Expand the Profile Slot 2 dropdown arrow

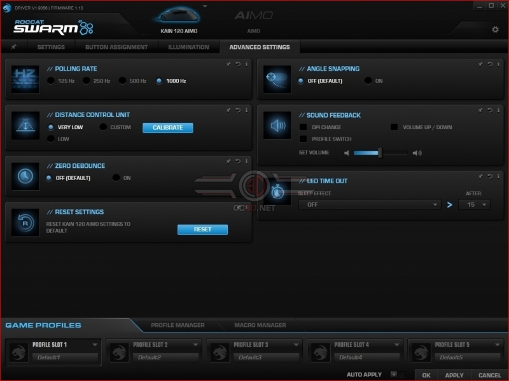point(195,345)
